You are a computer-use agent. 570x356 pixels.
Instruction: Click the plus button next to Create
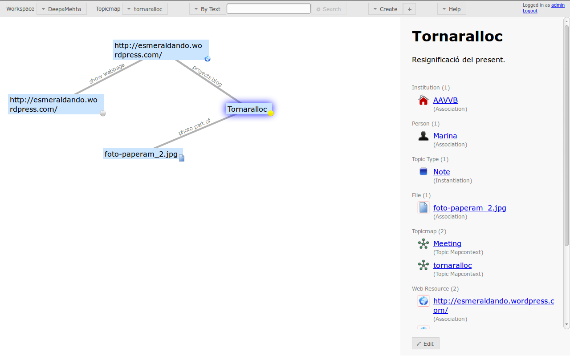410,9
